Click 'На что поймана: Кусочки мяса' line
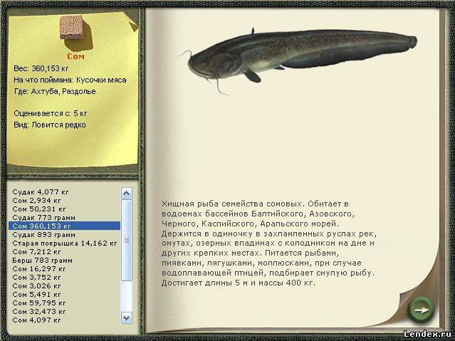Screen dimensions: 455x341 pyautogui.click(x=70, y=80)
